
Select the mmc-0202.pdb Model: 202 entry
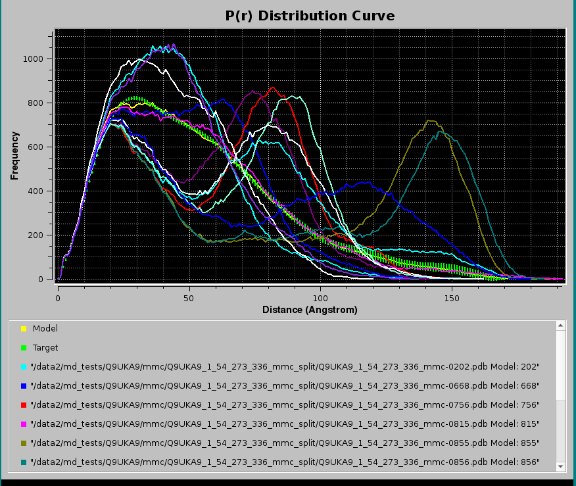tap(286, 367)
